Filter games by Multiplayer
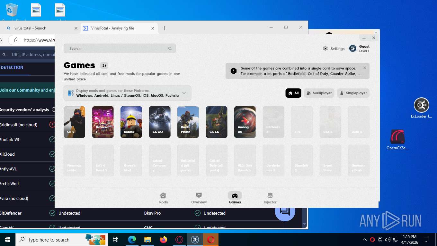Image resolution: width=437 pixels, height=246 pixels. 319,93
